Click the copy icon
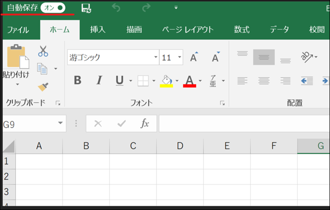 (42, 69)
